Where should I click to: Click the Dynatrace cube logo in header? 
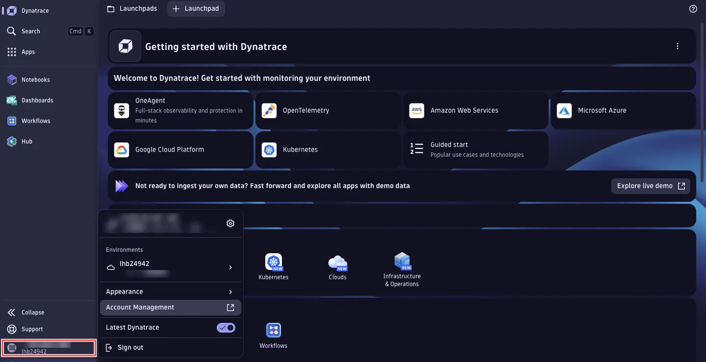(126, 46)
